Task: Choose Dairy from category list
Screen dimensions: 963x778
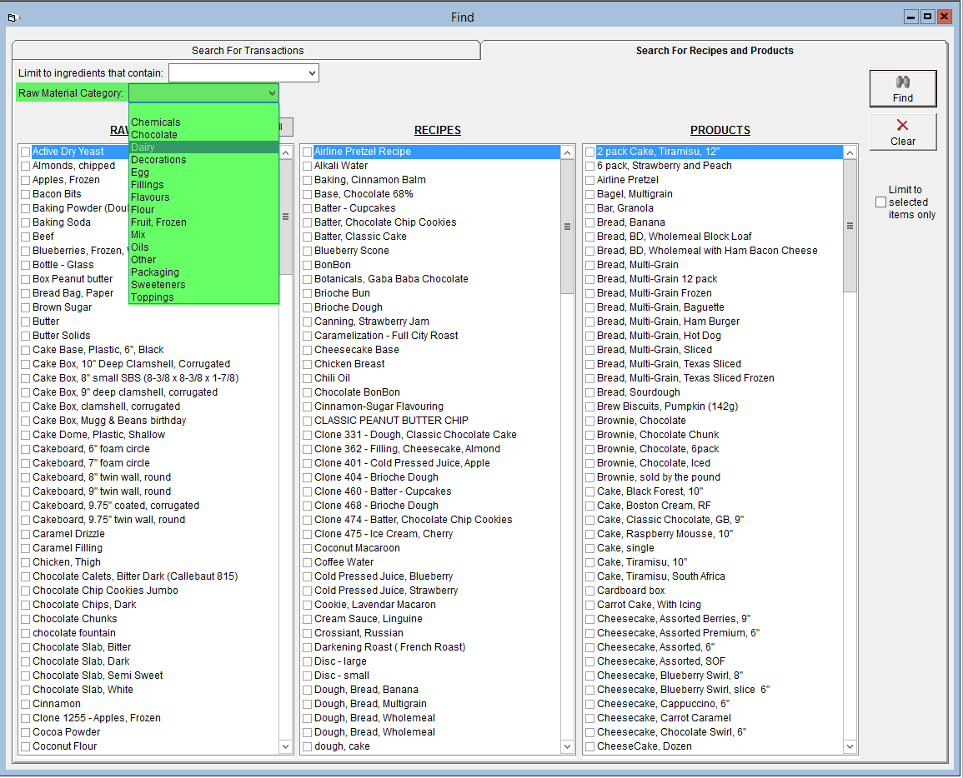Action: pyautogui.click(x=143, y=147)
